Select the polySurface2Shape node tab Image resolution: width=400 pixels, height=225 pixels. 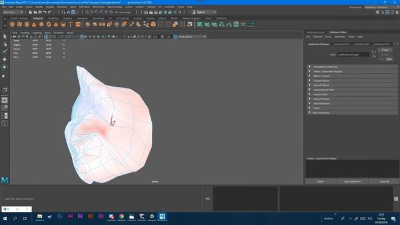[x=318, y=44]
